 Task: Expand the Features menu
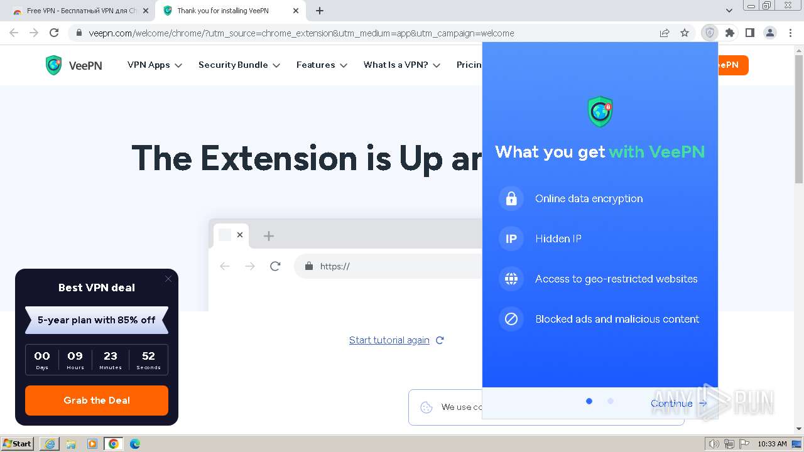pos(322,65)
